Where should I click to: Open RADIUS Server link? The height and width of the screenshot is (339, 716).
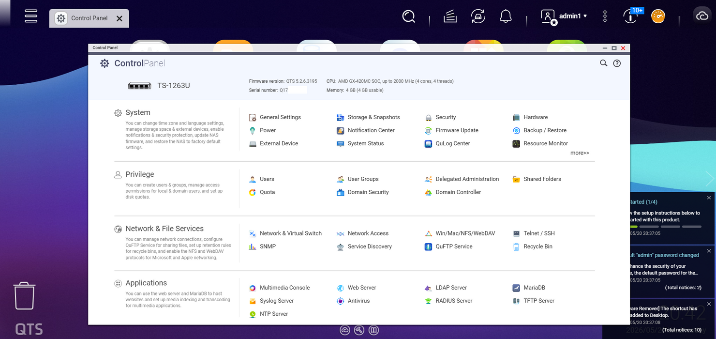[x=454, y=301]
